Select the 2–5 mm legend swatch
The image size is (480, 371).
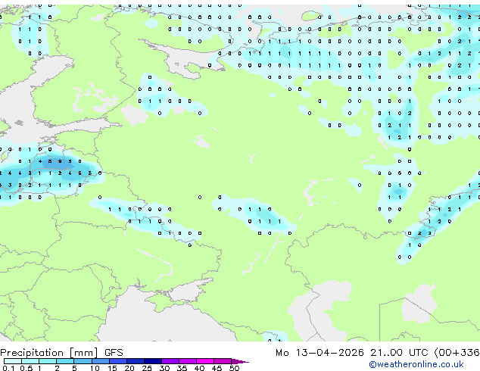pyautogui.click(x=65, y=361)
